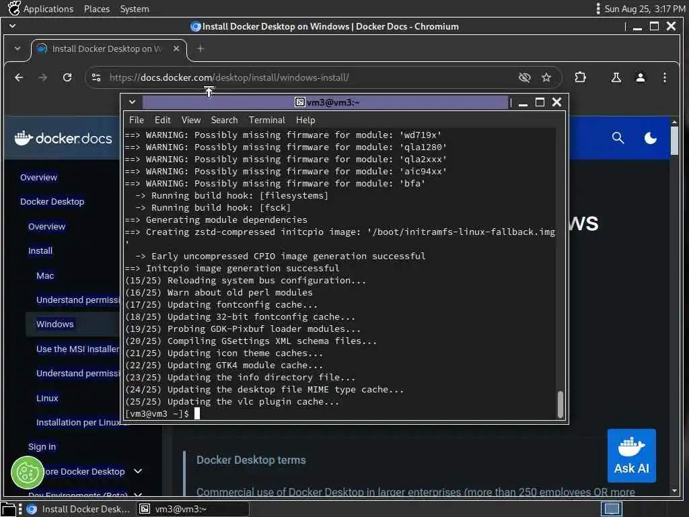Toggle dark mode moon icon
This screenshot has height=517, width=689.
point(651,138)
